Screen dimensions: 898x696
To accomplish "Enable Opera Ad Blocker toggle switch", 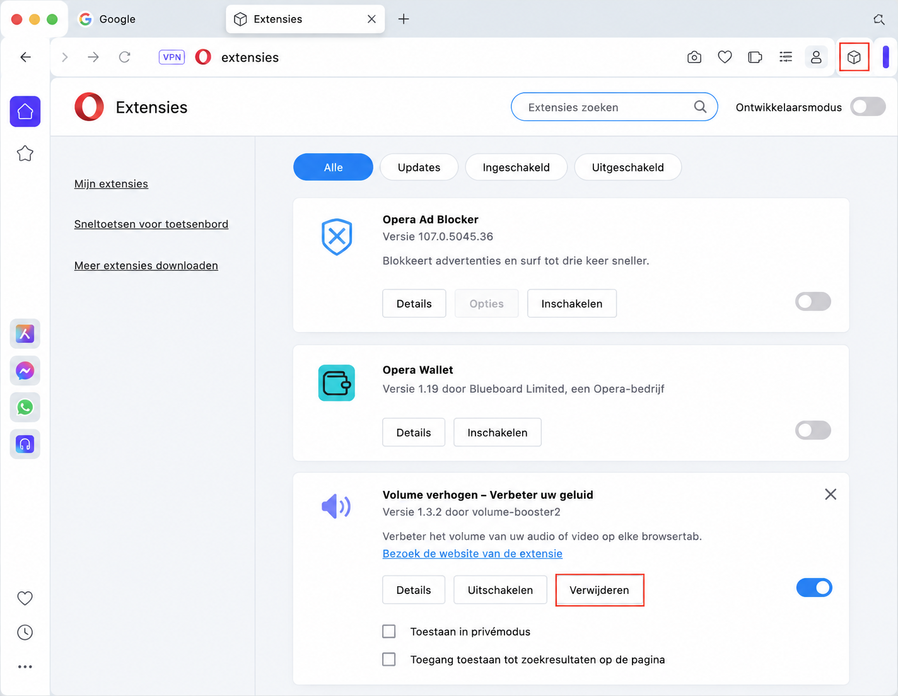I will click(813, 301).
